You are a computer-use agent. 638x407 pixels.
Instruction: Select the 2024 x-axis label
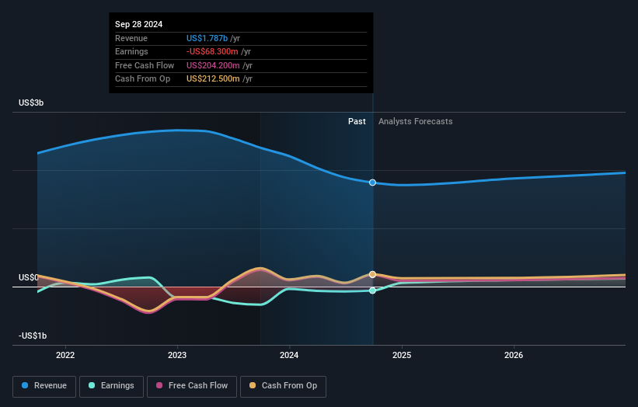point(289,355)
